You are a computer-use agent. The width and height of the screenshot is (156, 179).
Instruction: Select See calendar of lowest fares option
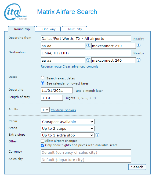43,83
